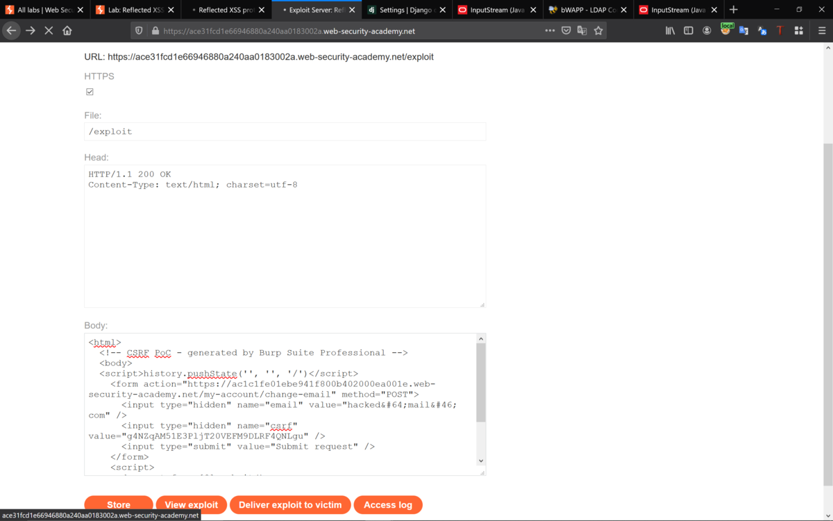Viewport: 833px width, 521px height.
Task: Go forward in browser history
Action: [x=31, y=31]
